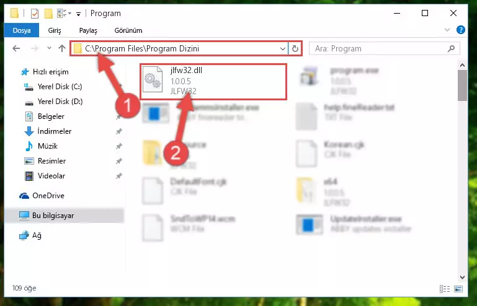Viewport: 477px width, 306px height.
Task: Switch to details view layout icon
Action: tap(445, 289)
